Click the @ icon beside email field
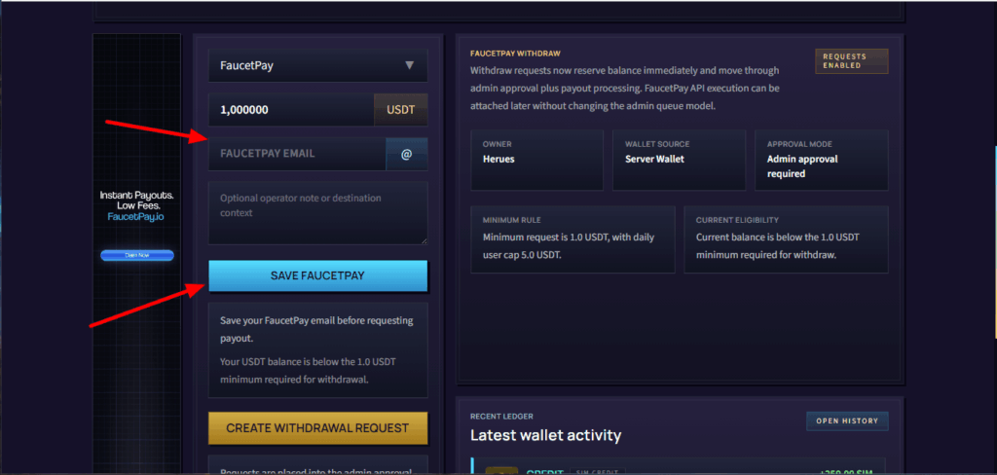The height and width of the screenshot is (475, 997). (x=406, y=154)
